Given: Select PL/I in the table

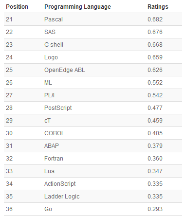Looking at the screenshot, I should [49, 95].
